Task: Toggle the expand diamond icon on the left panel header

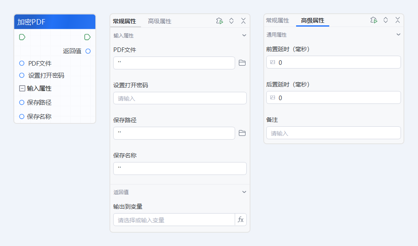Action: point(231,20)
